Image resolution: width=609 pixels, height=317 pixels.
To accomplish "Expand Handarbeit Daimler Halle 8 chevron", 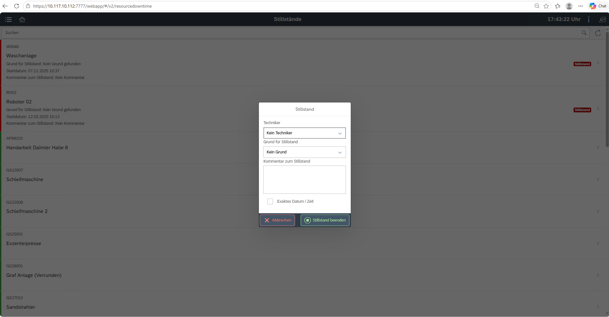I will point(598,147).
